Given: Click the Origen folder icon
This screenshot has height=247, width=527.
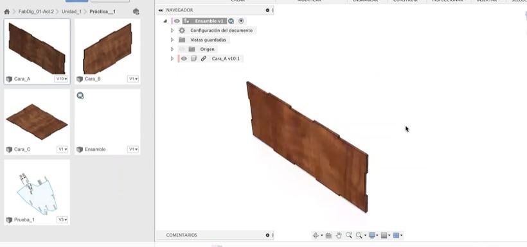Looking at the screenshot, I should click(192, 49).
